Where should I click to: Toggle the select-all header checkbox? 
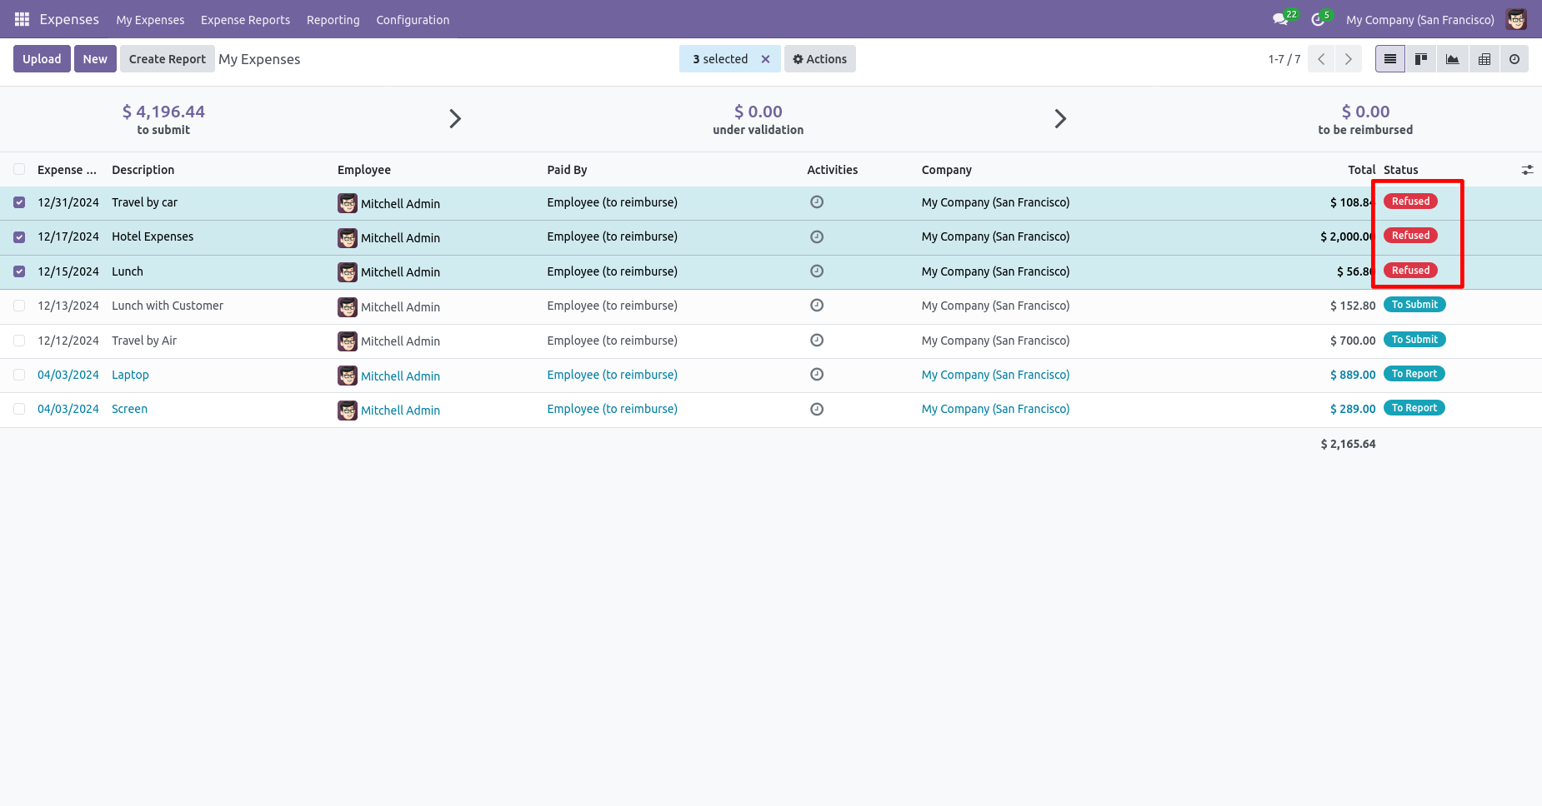[19, 169]
